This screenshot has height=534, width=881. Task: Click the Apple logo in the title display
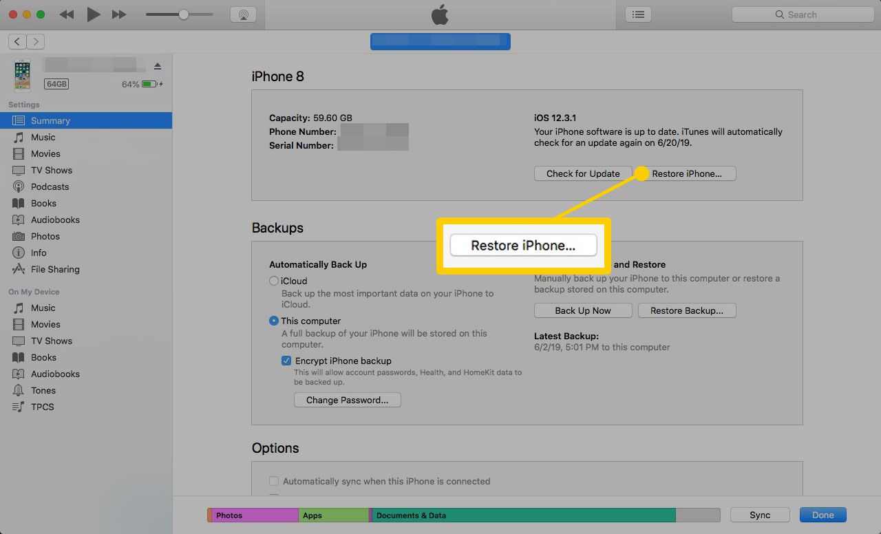coord(440,15)
